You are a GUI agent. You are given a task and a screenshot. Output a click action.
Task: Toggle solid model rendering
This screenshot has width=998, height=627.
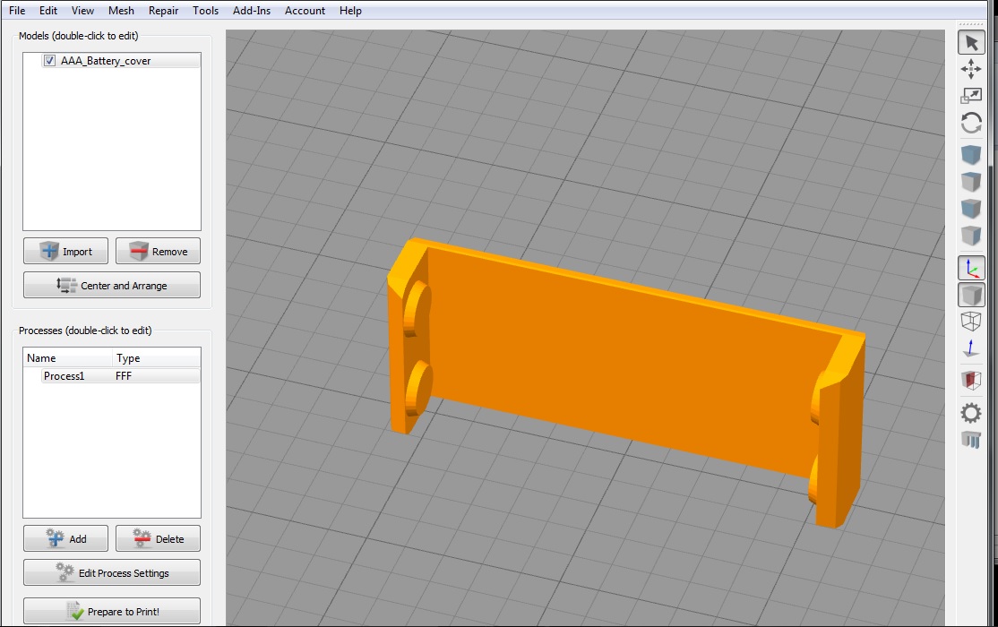pos(971,296)
